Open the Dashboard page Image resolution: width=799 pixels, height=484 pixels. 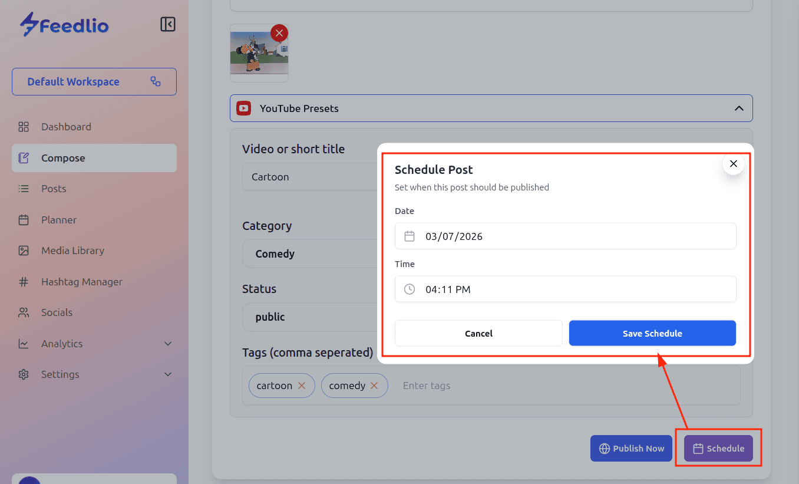click(x=66, y=127)
